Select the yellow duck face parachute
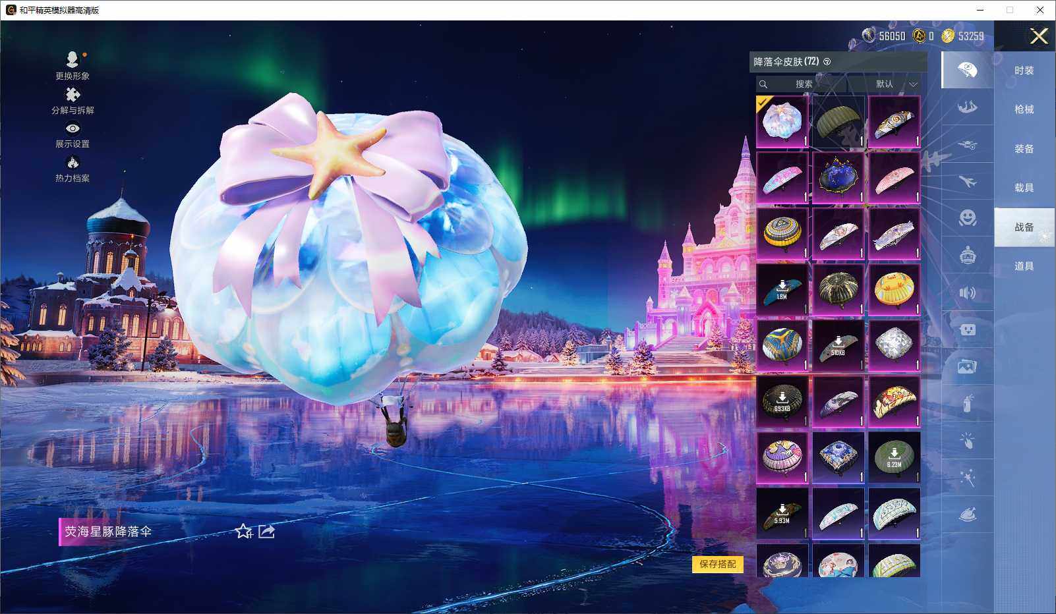 [894, 289]
